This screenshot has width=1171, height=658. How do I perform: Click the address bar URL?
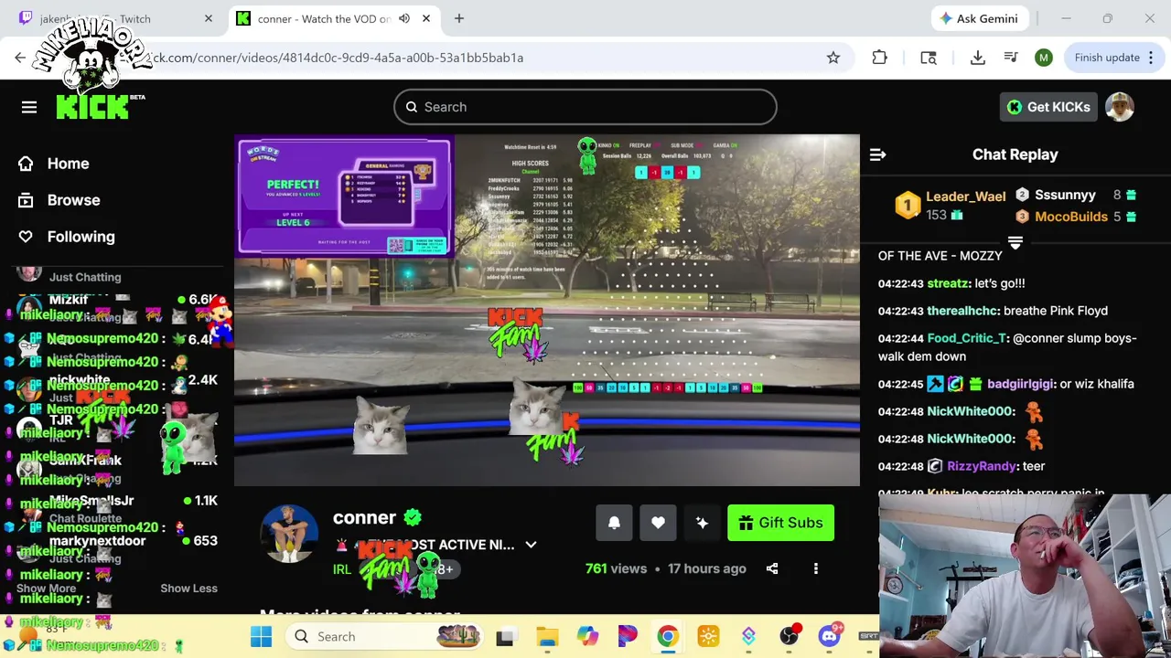click(x=338, y=58)
